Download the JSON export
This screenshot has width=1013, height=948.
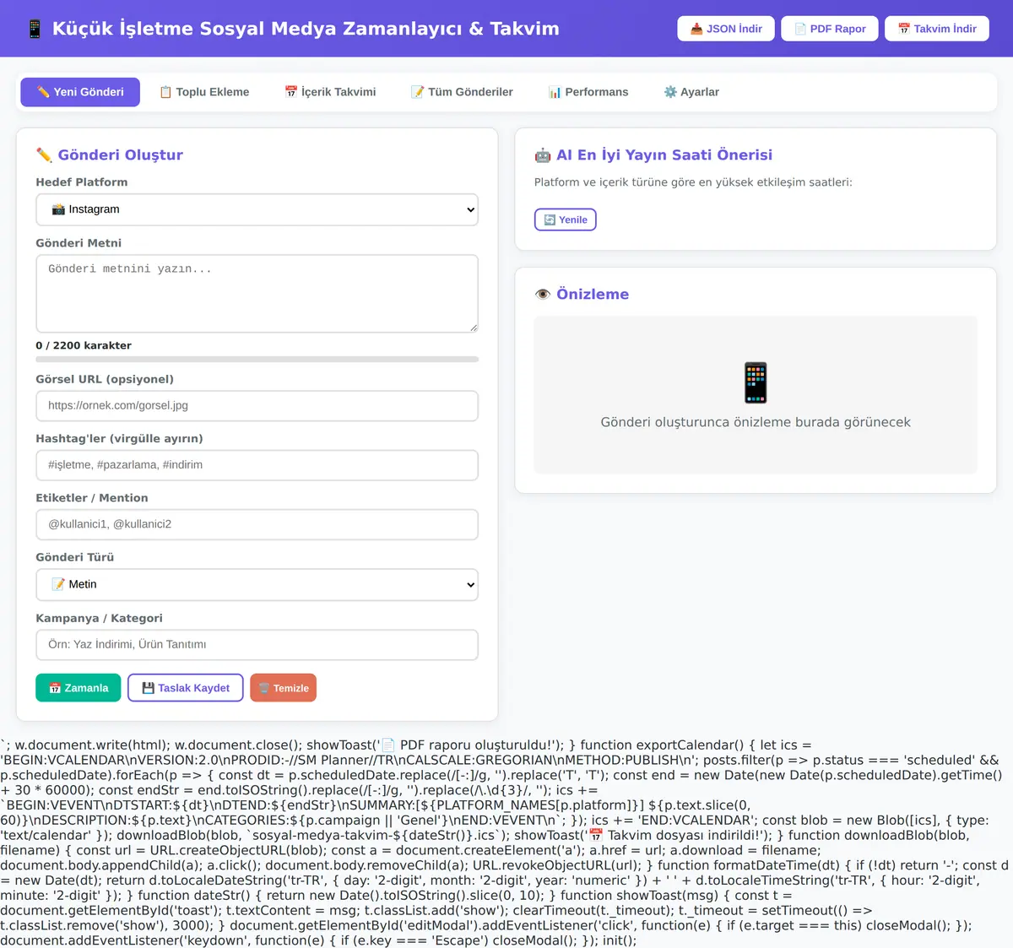(x=726, y=29)
